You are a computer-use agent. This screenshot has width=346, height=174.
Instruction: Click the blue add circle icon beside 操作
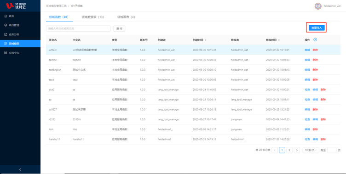coord(315,39)
